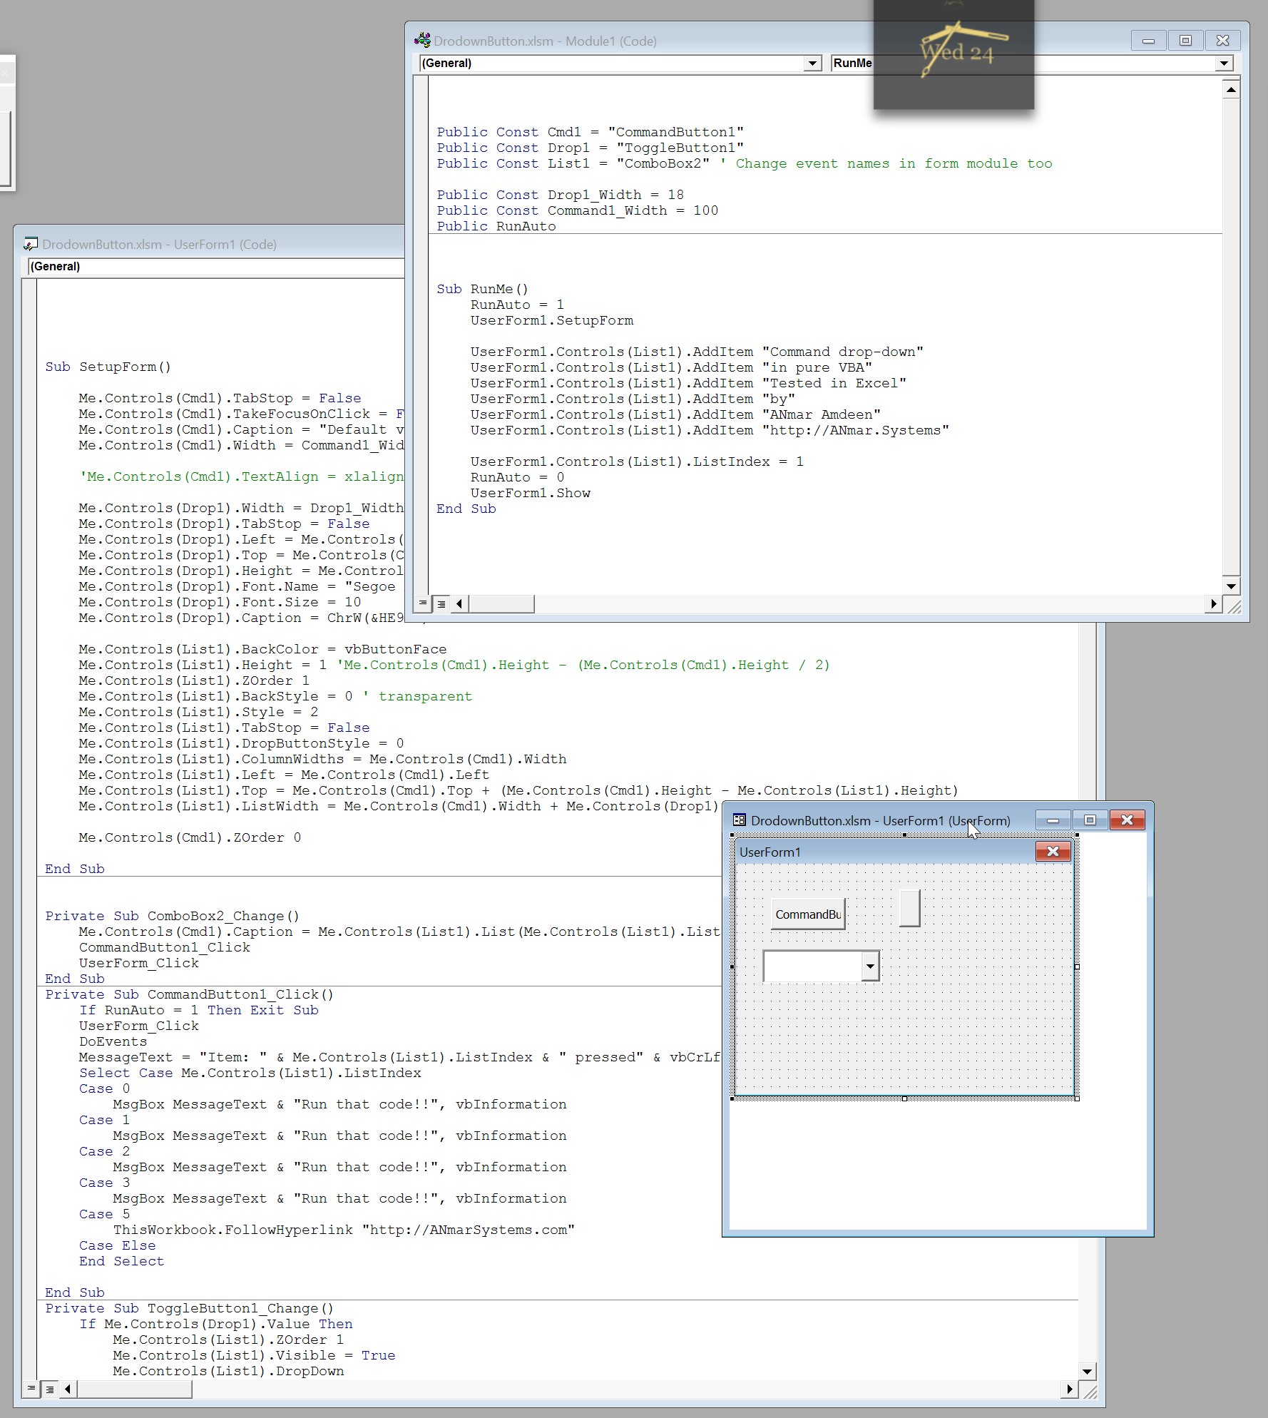Click Procedure View icon in UserForm1 code window
This screenshot has height=1418, width=1268.
pos(31,1389)
